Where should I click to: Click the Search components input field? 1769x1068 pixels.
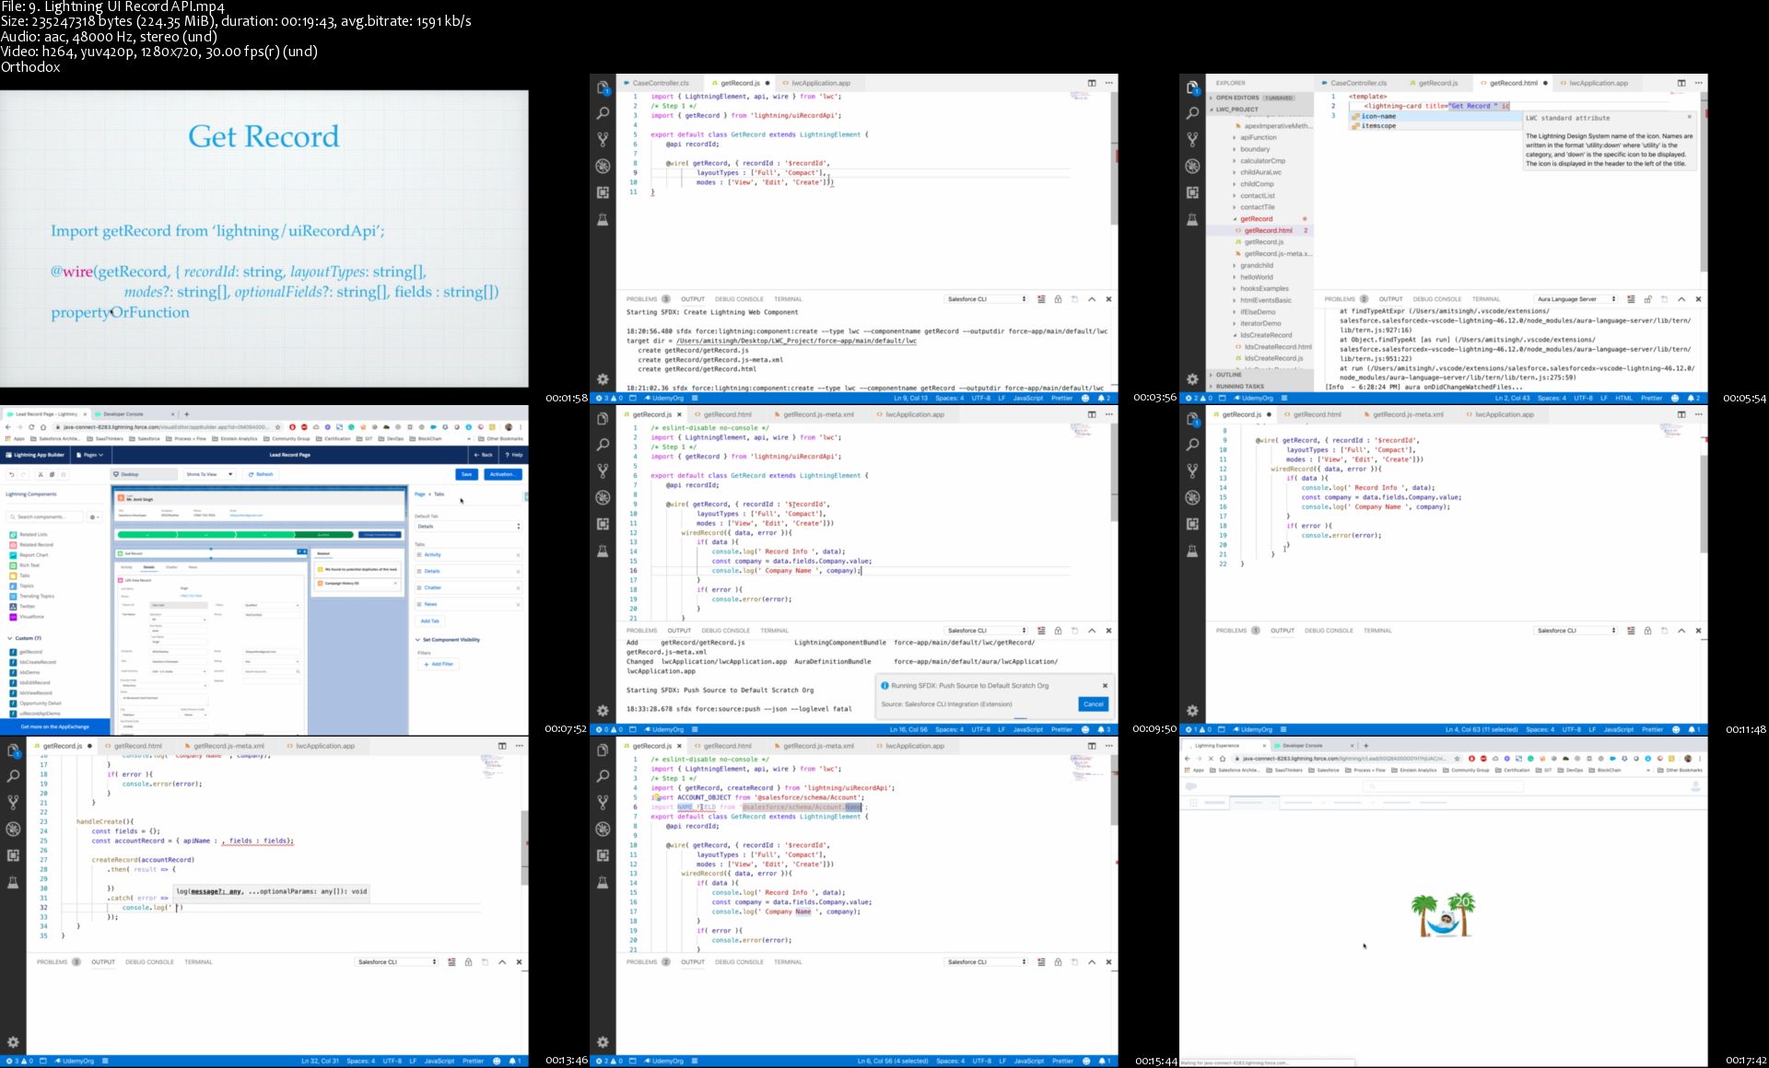click(46, 517)
